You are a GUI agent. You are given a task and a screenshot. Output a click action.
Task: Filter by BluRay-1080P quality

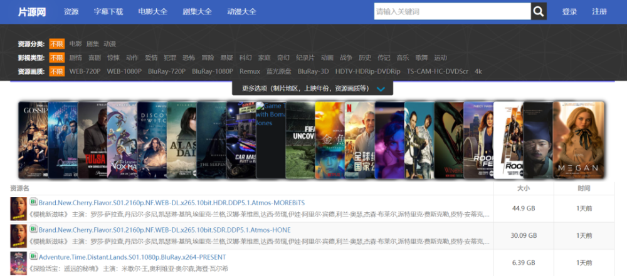tap(213, 71)
